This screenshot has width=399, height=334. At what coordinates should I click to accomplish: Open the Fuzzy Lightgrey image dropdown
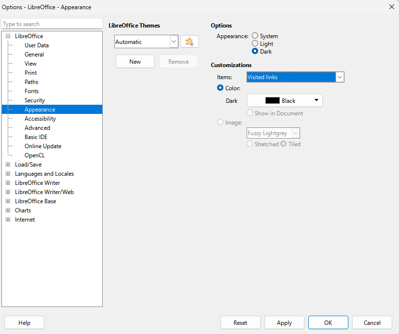[273, 133]
